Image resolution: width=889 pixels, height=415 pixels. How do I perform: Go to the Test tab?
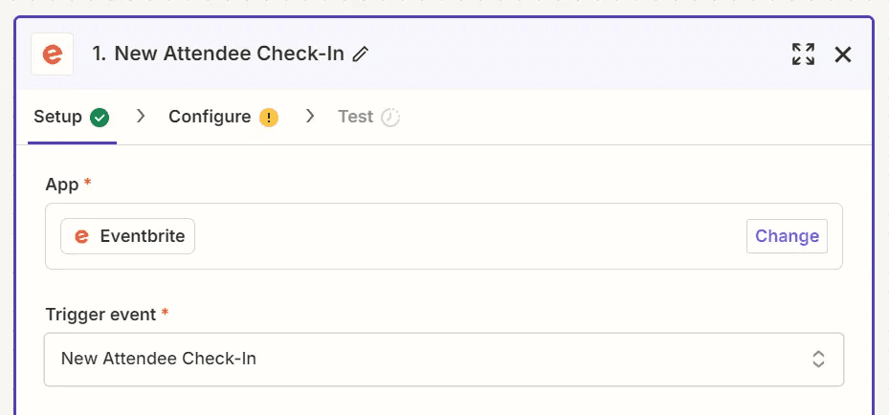(368, 118)
